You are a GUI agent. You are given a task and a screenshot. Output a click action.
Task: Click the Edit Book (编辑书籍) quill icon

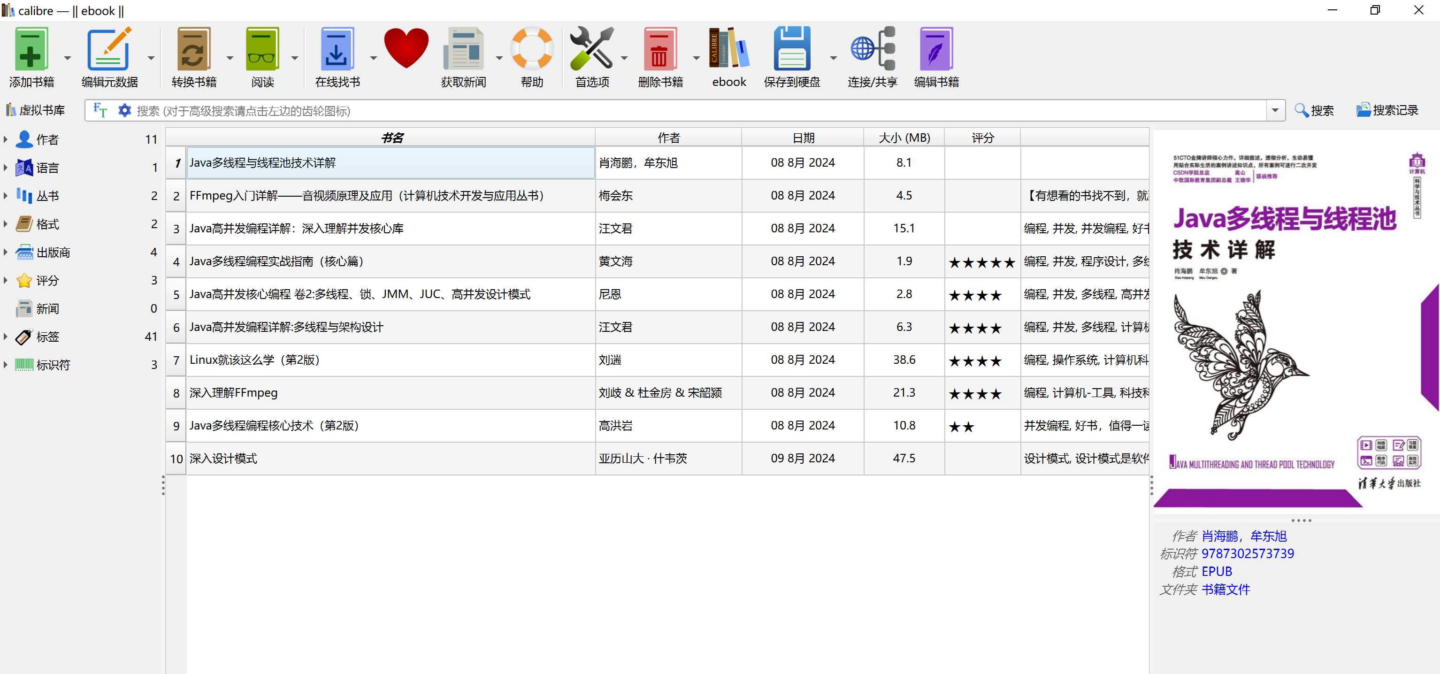[x=936, y=49]
